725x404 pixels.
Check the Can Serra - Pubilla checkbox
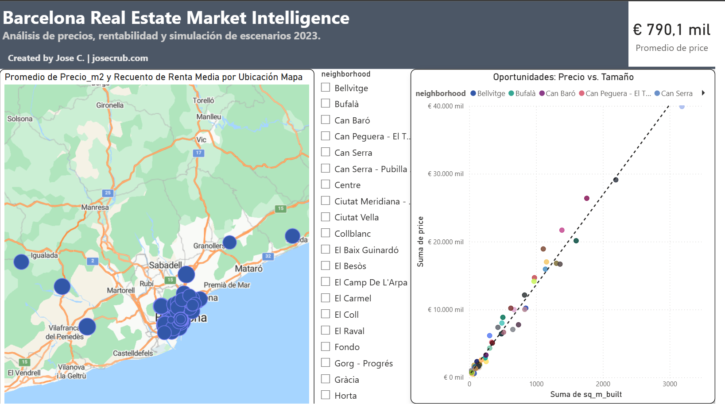coord(326,168)
